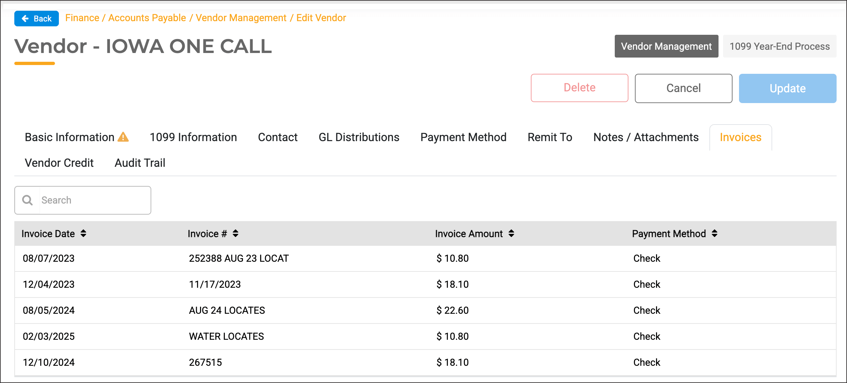Open the Finance breadcrumb link

[82, 18]
